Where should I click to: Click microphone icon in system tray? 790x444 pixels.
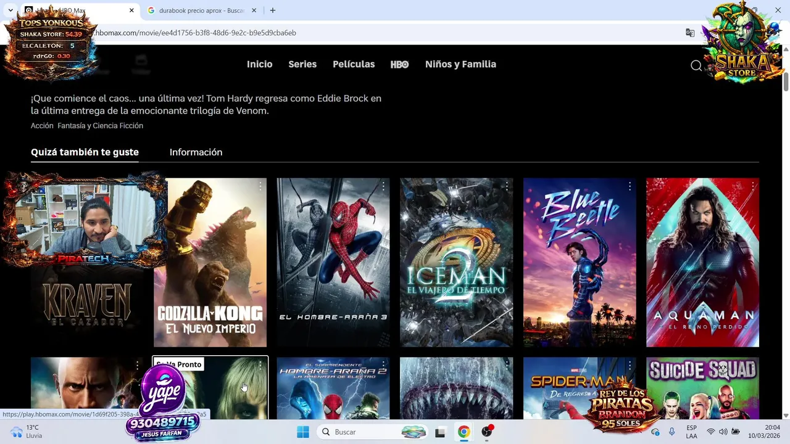[x=671, y=432]
